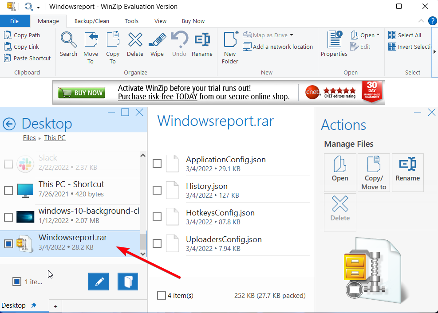Click the Buy Now button in the banner
Screen dimensions: 438x313
tap(81, 92)
